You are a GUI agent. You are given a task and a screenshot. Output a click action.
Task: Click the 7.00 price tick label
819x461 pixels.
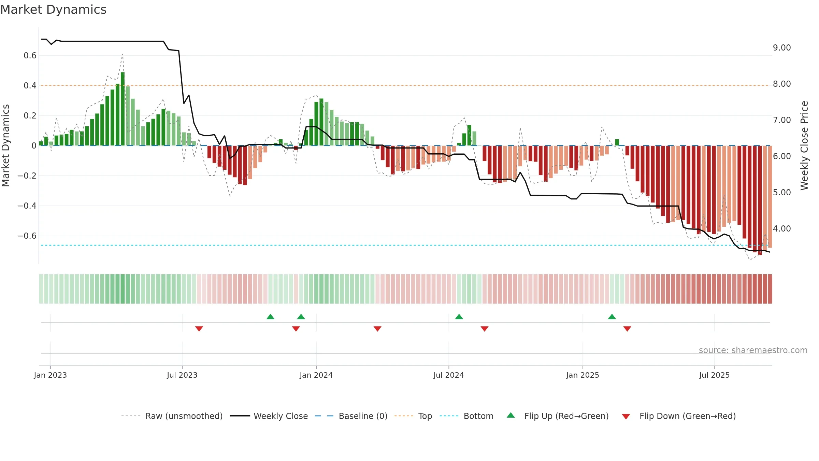coord(782,120)
